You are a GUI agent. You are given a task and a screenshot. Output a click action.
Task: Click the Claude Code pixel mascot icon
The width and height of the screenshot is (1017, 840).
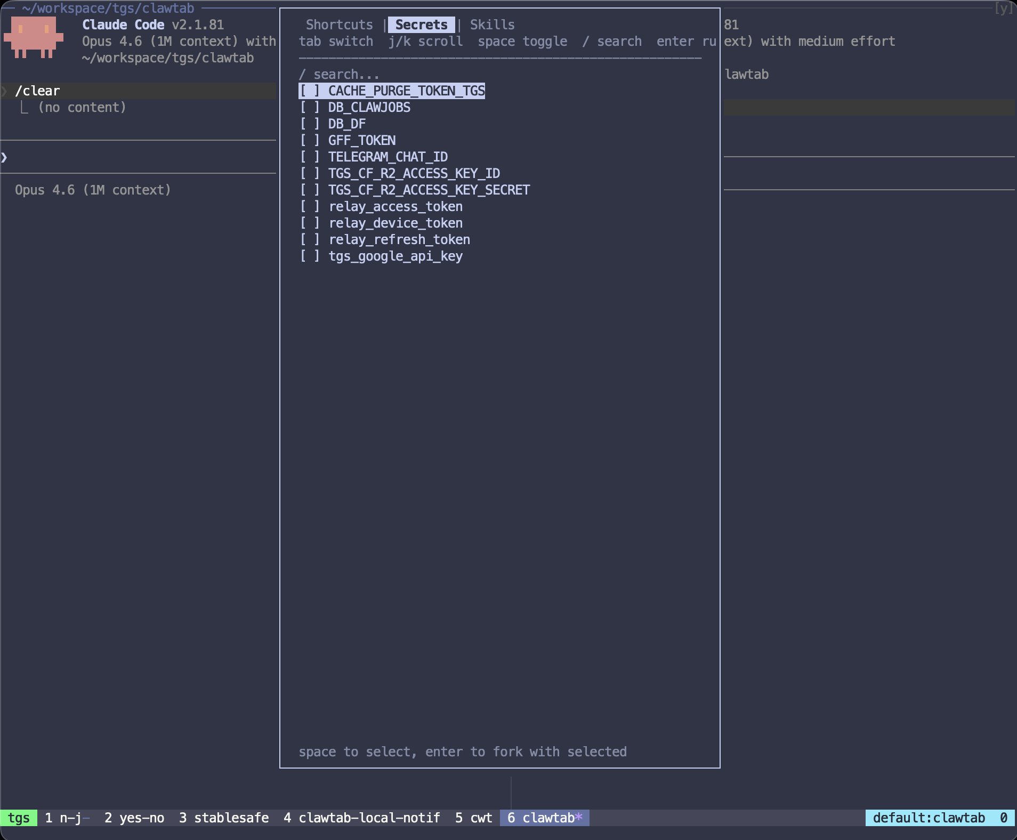point(33,37)
